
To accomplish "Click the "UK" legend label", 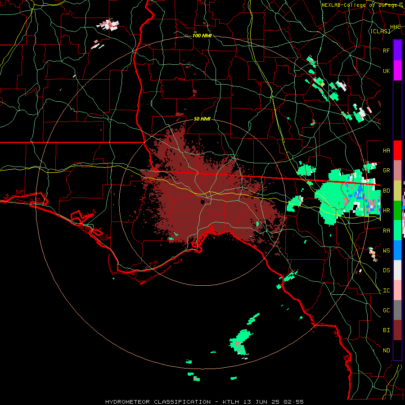I will click(387, 71).
